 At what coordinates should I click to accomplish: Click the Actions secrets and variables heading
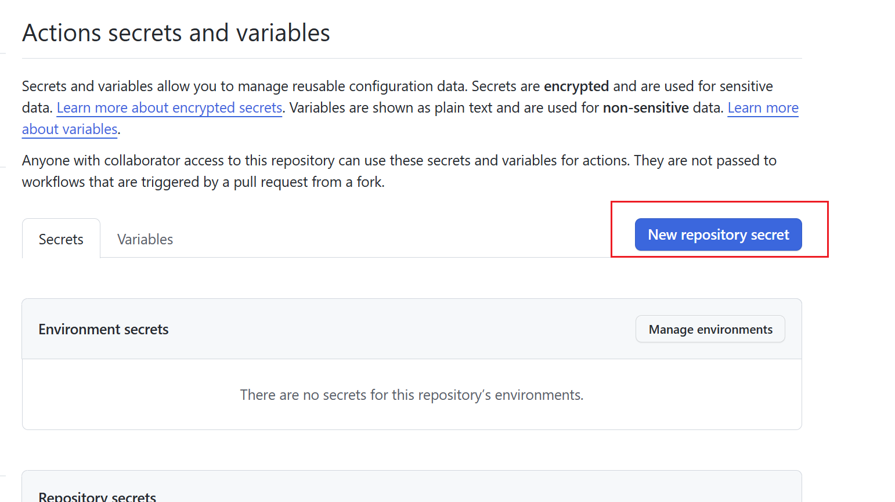tap(176, 33)
